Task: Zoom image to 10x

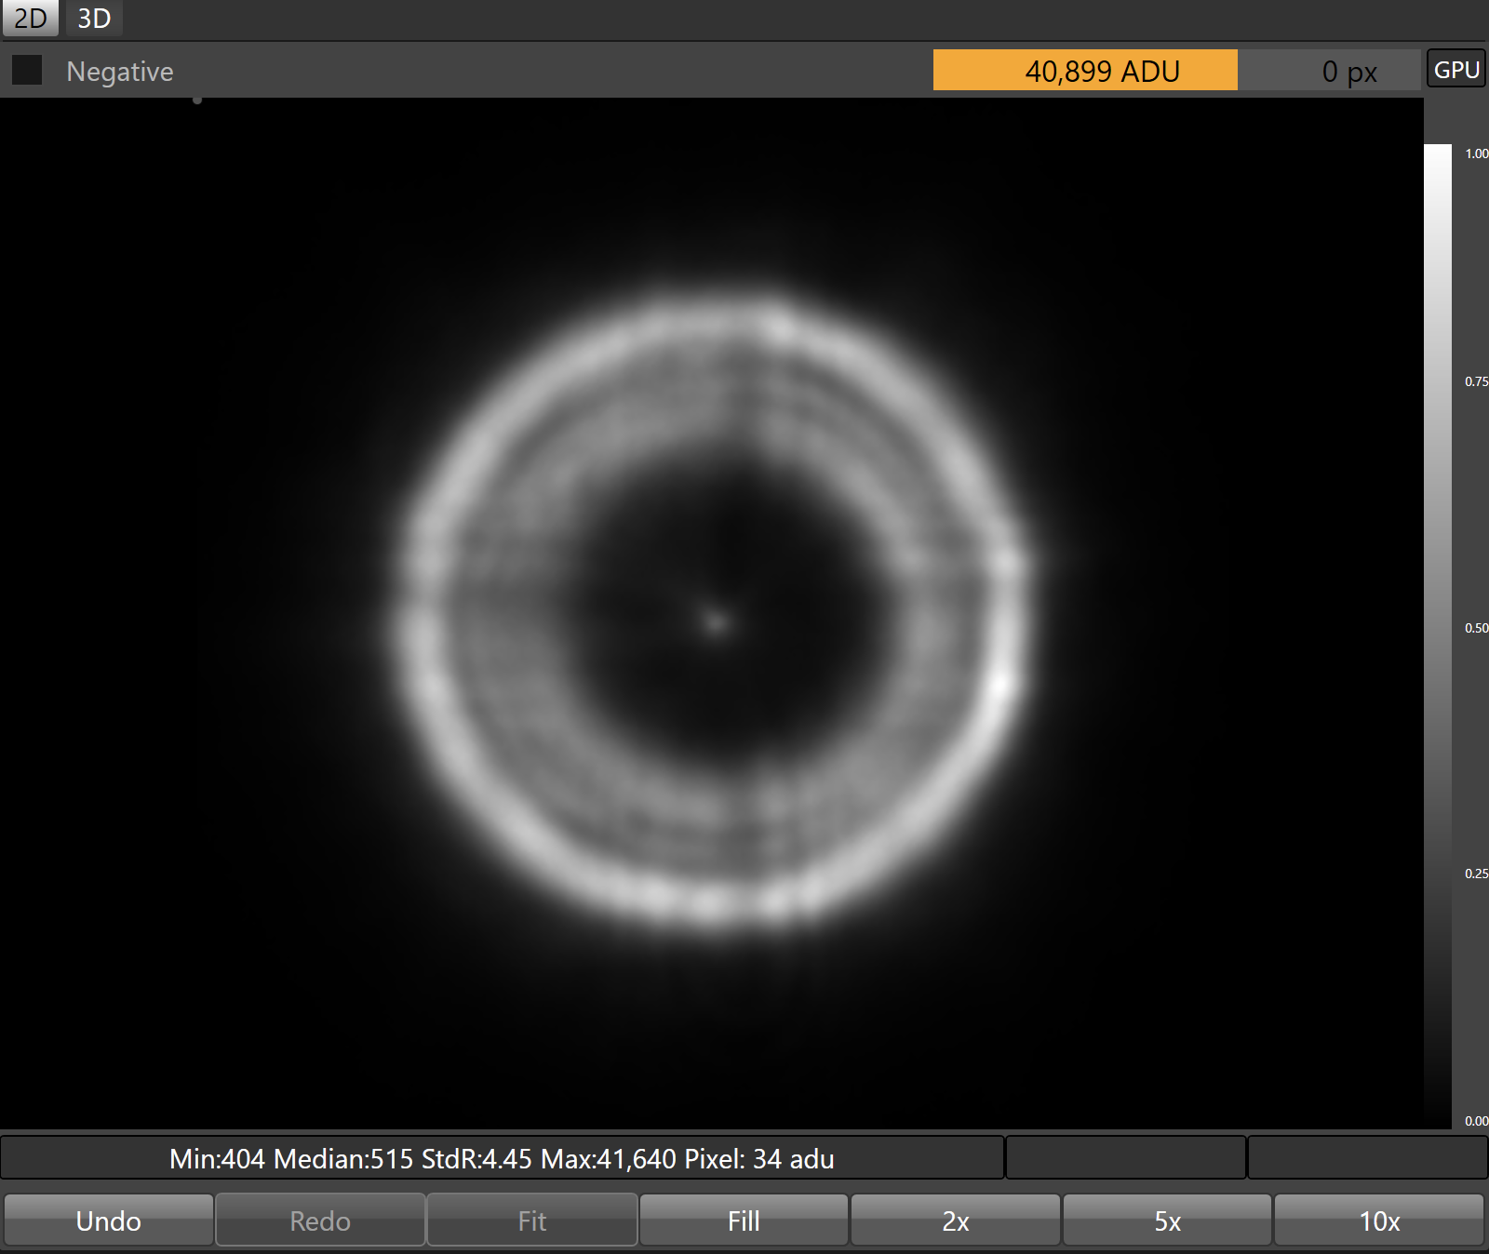Action: click(x=1379, y=1221)
